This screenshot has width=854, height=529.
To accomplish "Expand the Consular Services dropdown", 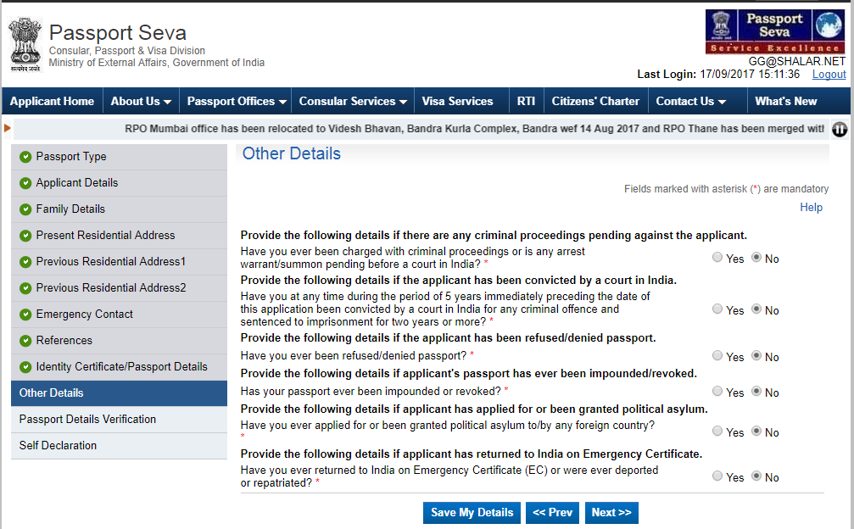I will 352,100.
